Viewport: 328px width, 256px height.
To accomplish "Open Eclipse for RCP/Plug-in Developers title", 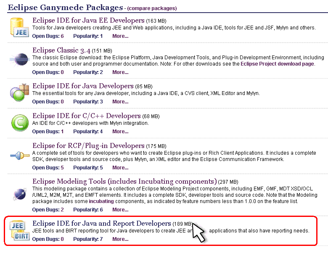I will pyautogui.click(x=88, y=145).
